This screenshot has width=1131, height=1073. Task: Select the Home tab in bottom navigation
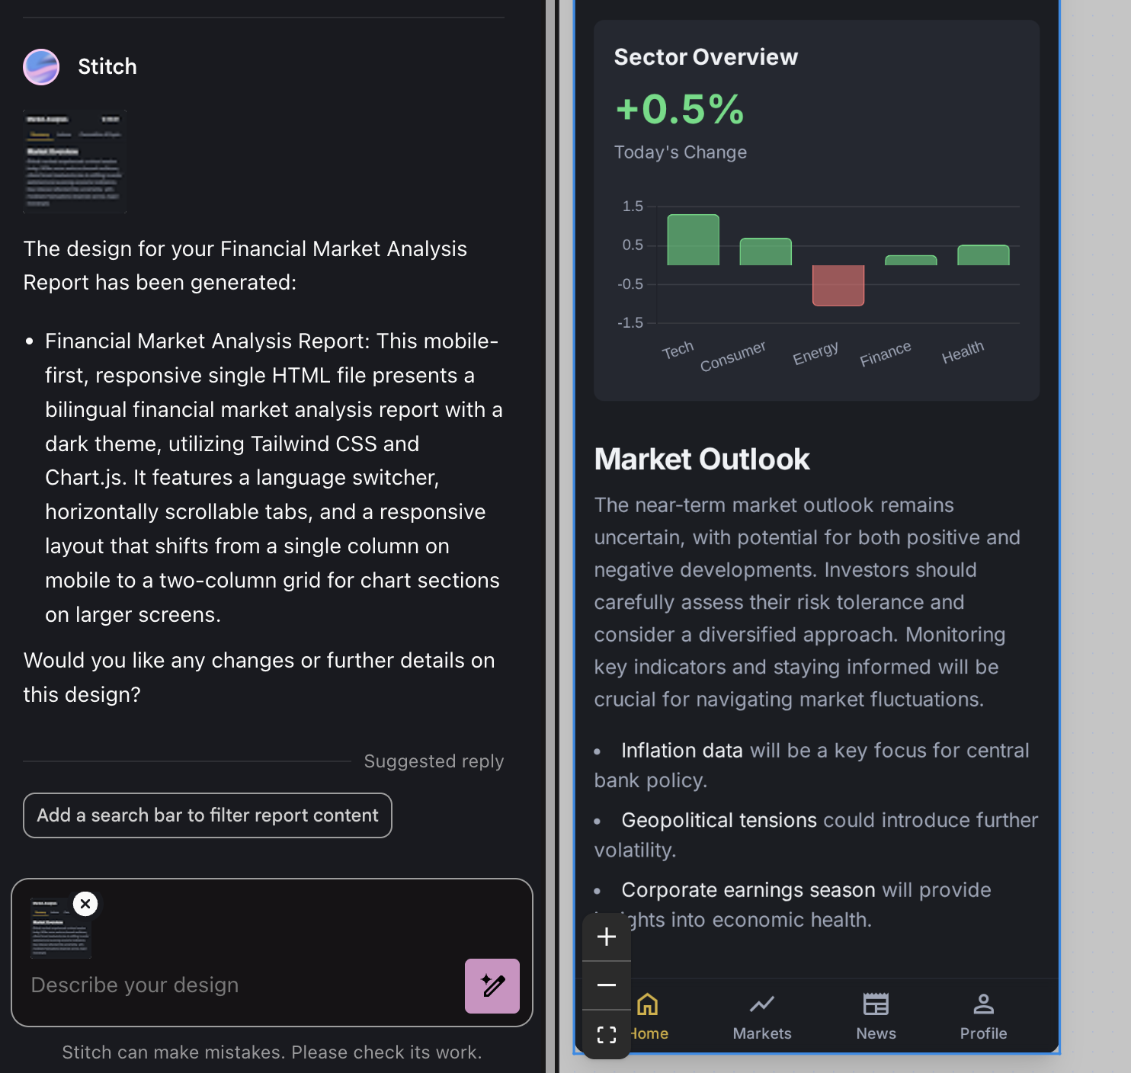(x=649, y=1017)
